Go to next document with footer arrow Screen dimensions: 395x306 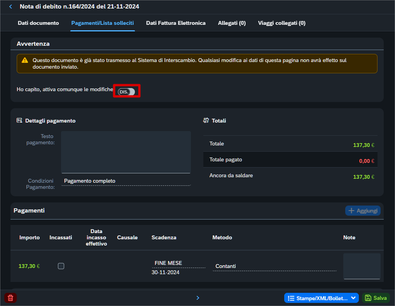[198, 298]
